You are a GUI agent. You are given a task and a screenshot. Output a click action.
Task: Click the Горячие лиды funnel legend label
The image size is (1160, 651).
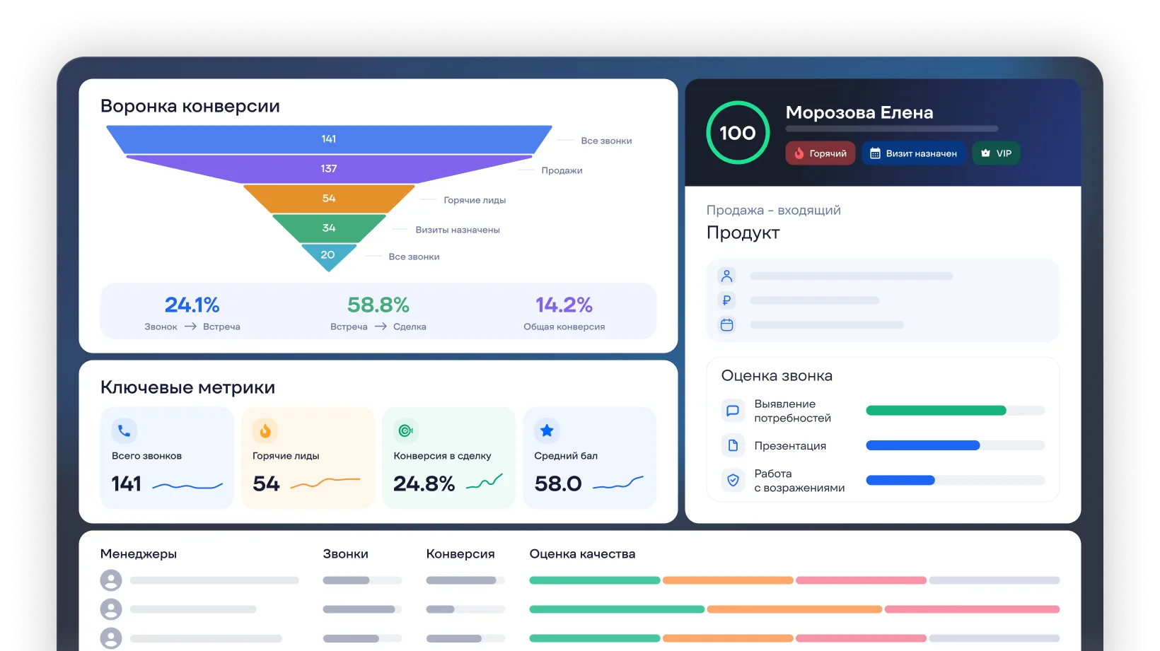pos(475,200)
